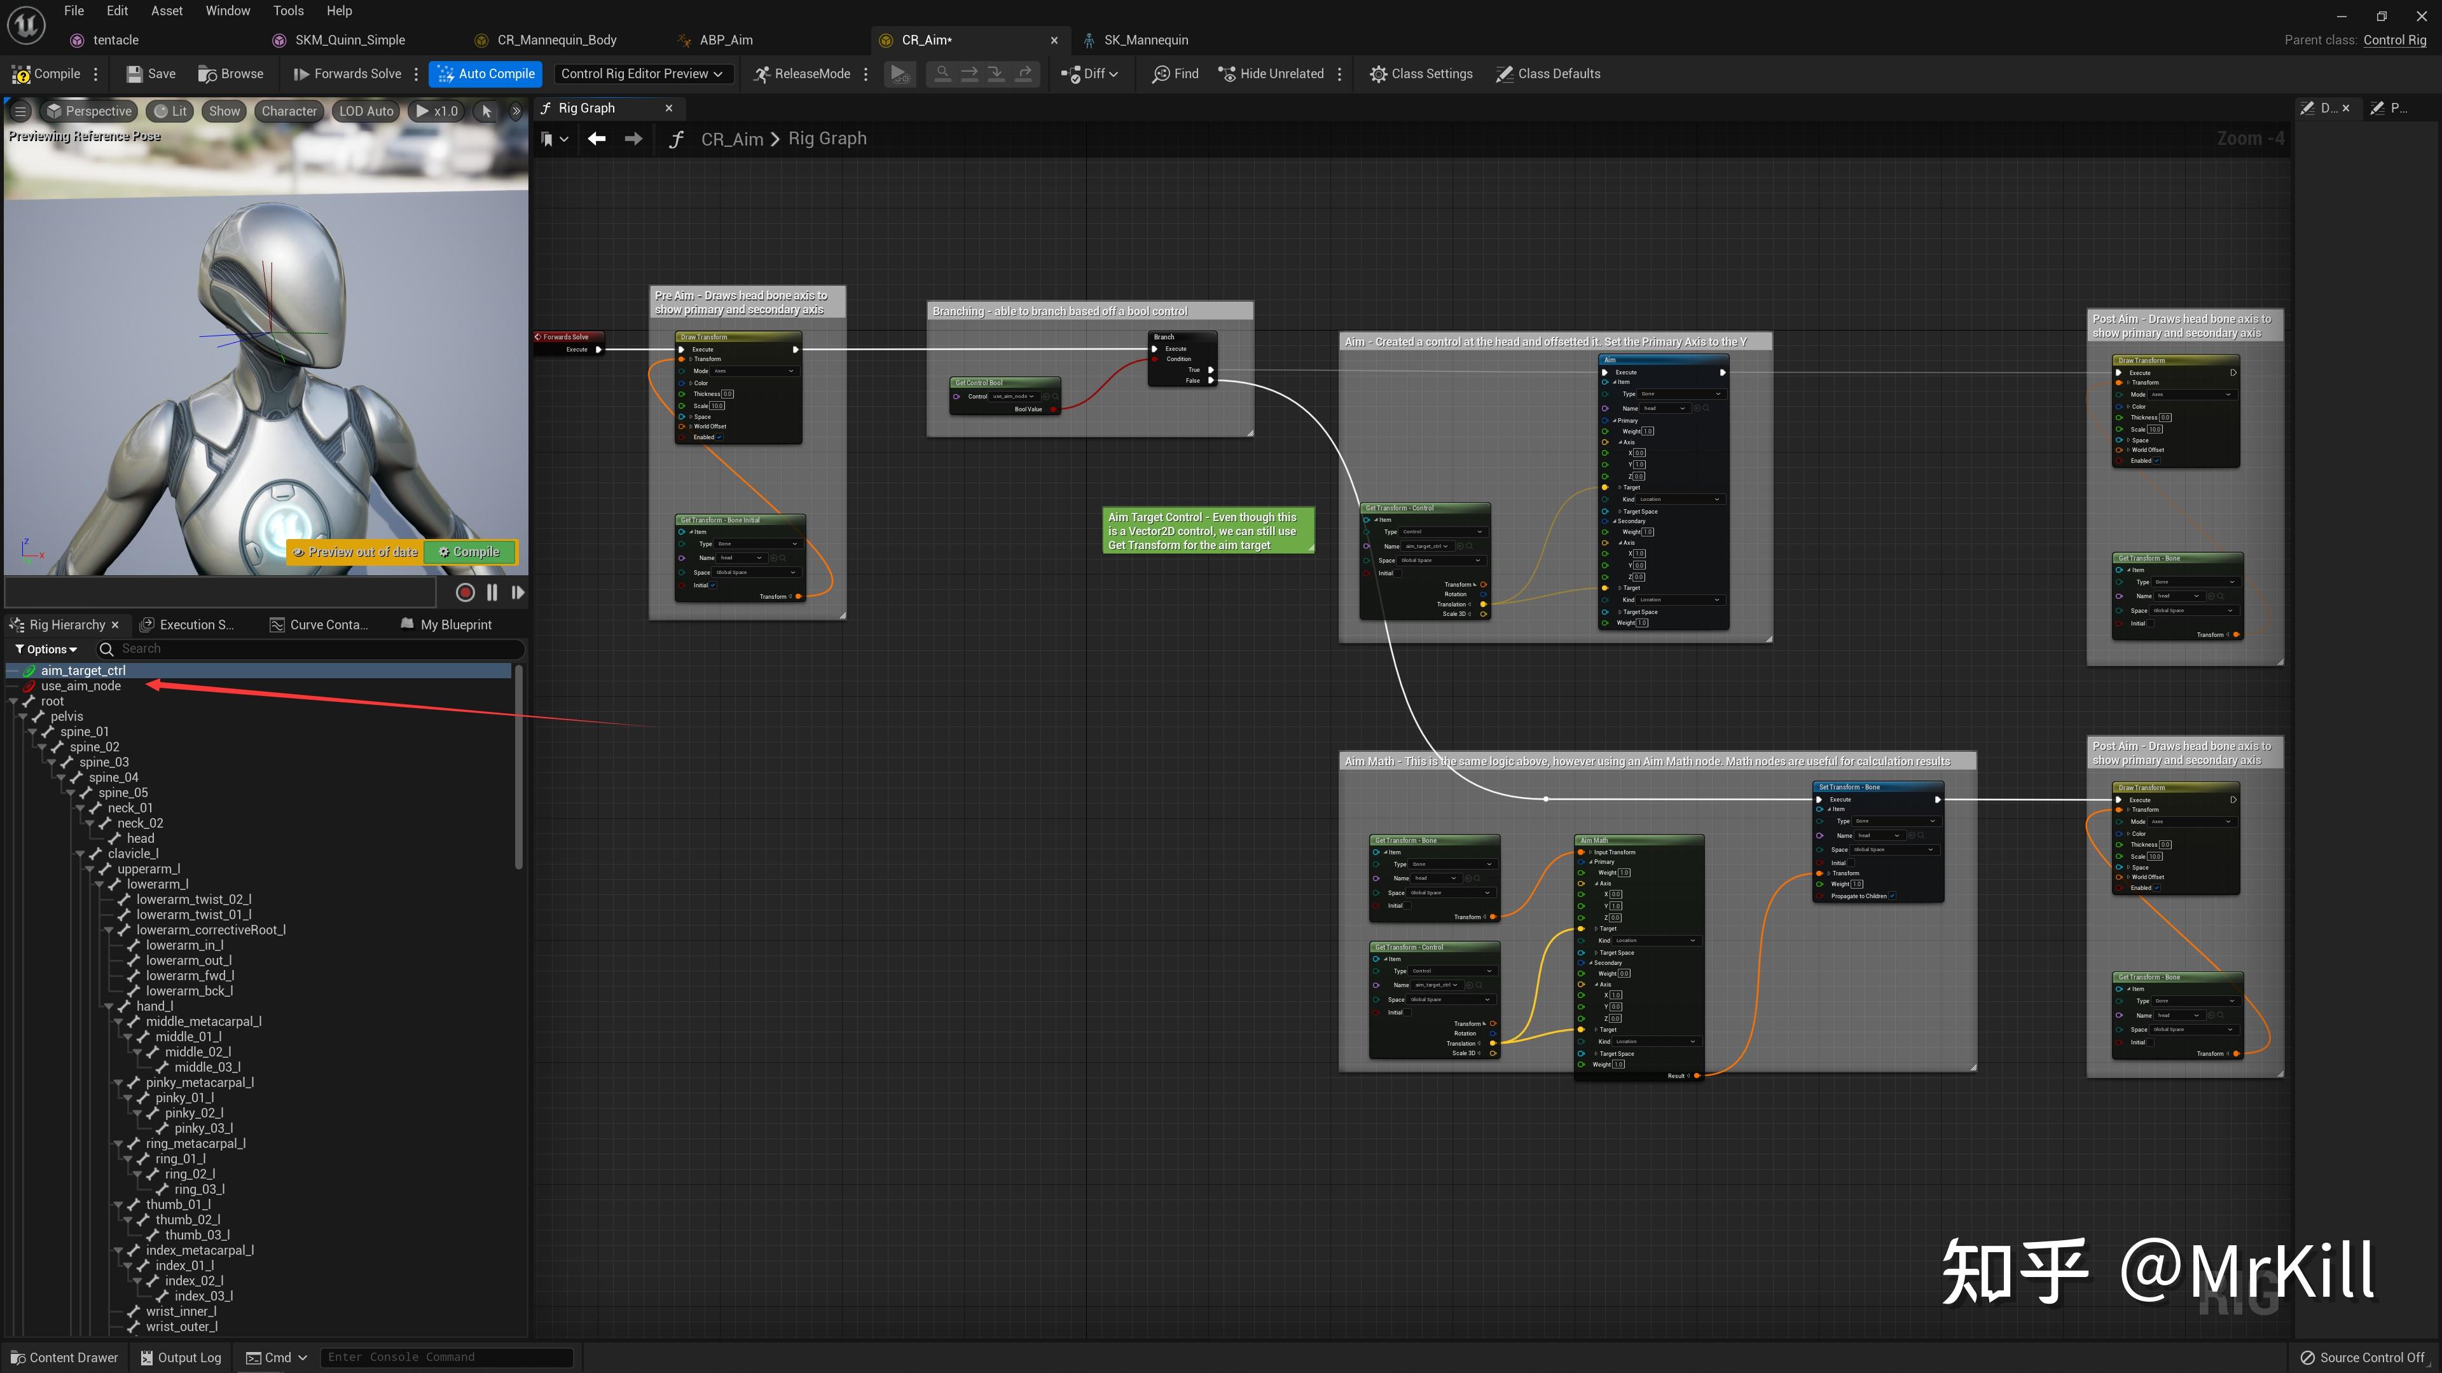Toggle Auto Compile mode
This screenshot has height=1373, width=2442.
coord(485,74)
